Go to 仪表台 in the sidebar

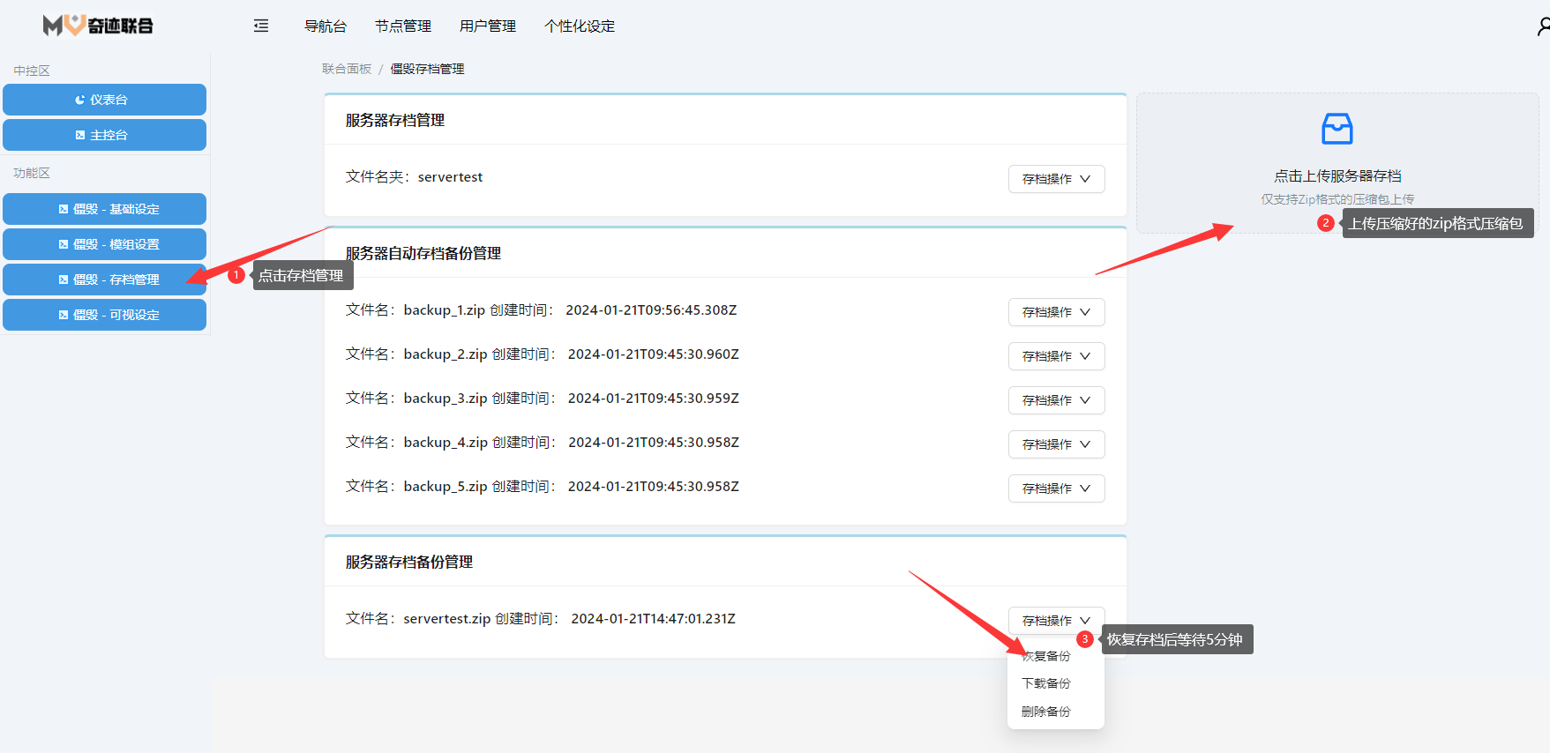[104, 100]
